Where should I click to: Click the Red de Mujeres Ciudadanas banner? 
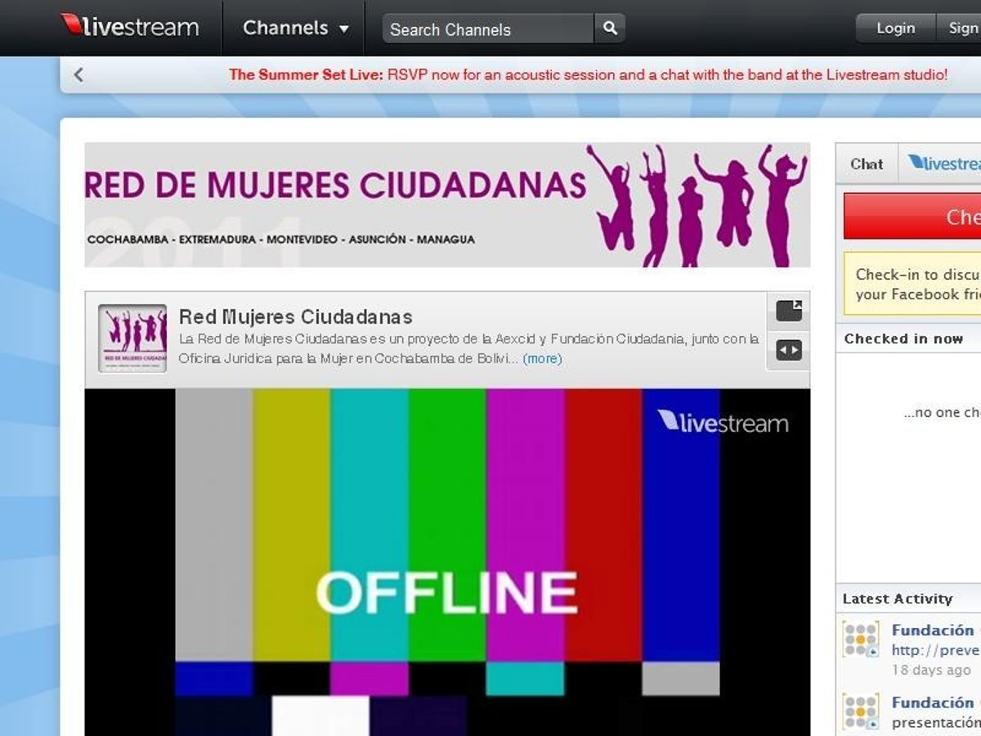pos(447,204)
